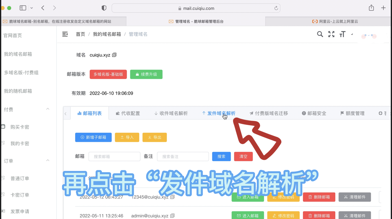Open the privacy shield icon
The image size is (392, 219).
104,8
